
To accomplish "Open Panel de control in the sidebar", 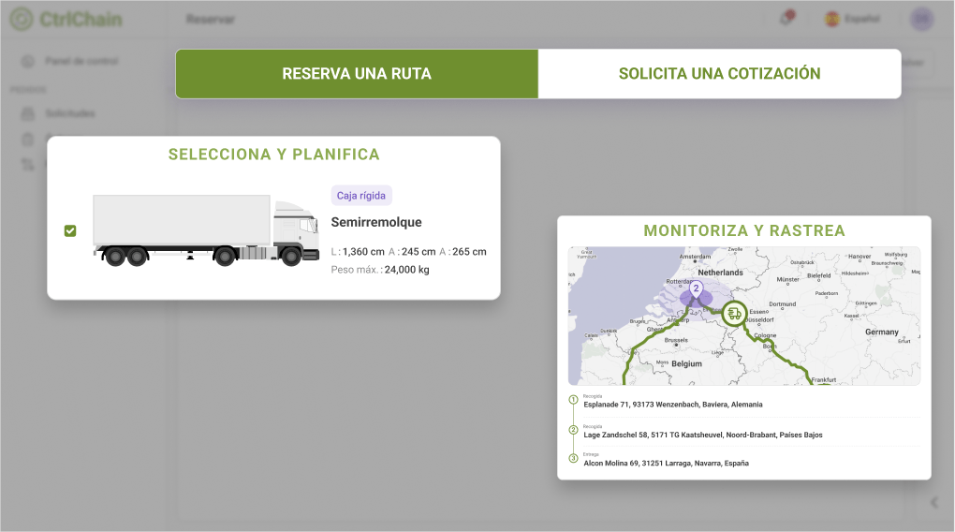I will point(81,61).
